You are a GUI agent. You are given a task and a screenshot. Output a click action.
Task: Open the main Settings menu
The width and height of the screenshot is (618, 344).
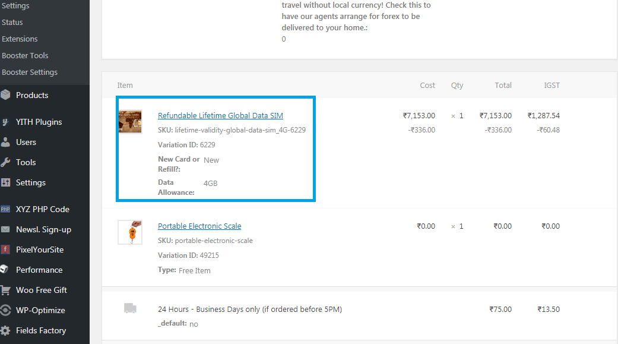pyautogui.click(x=31, y=182)
